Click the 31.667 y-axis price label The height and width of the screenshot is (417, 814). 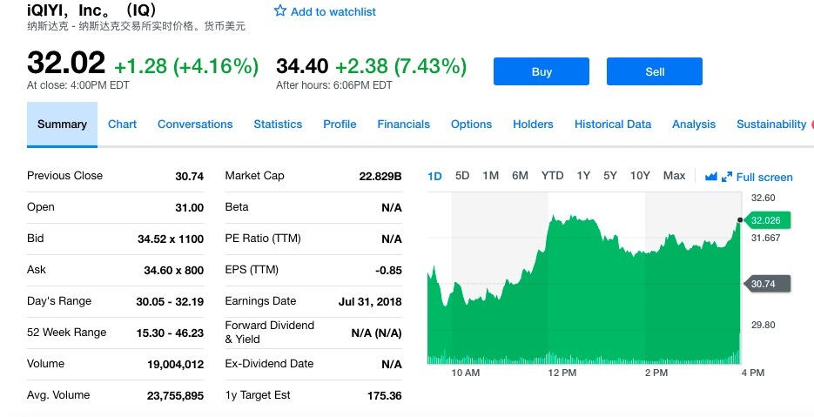point(766,238)
